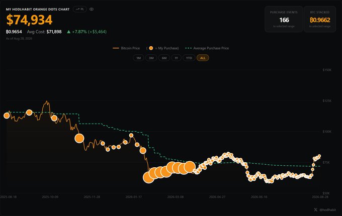Screen dimensions: 342x216
Task: Select the lowest, largest orange purchase dot
Action: [148, 177]
